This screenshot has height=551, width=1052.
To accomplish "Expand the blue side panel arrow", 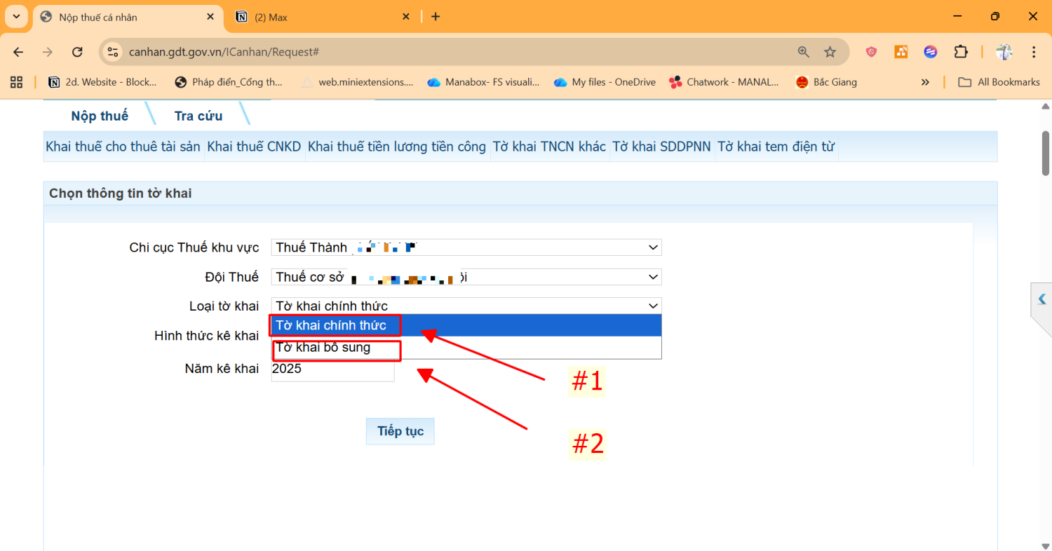I will point(1042,299).
